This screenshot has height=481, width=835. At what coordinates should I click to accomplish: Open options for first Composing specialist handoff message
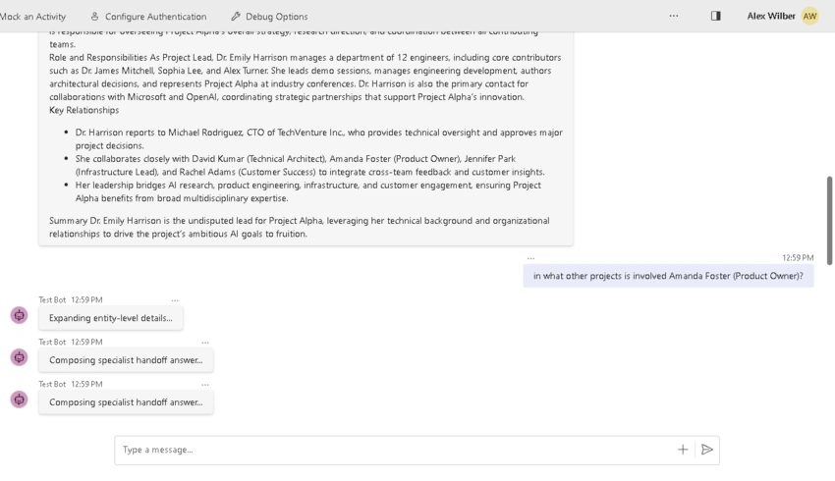pos(205,343)
